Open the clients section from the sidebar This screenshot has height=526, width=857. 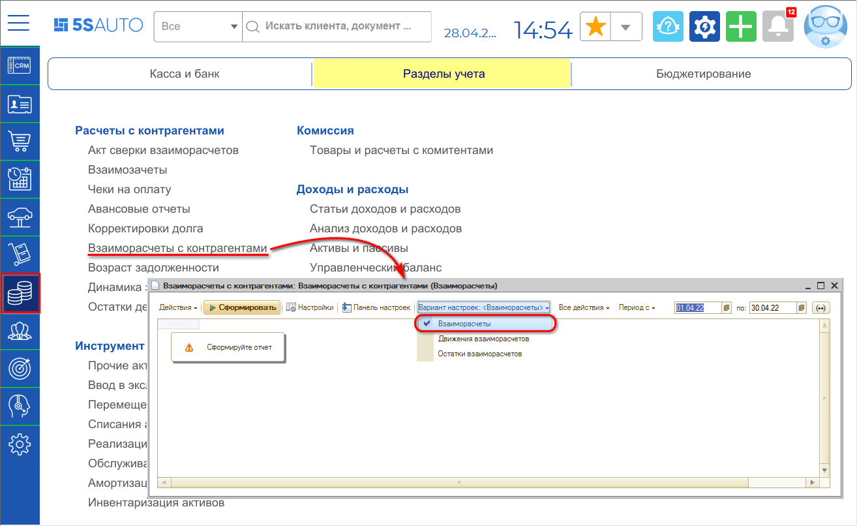(x=20, y=104)
